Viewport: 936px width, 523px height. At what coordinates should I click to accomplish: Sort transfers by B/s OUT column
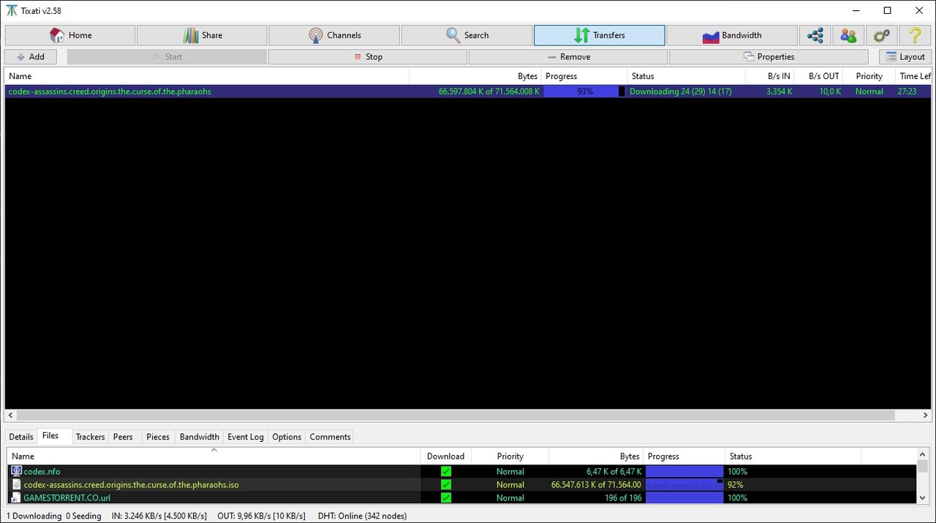tap(818, 76)
